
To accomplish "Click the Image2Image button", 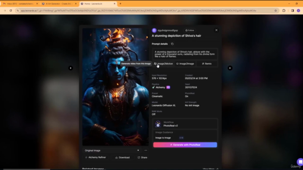I will pos(185,64).
